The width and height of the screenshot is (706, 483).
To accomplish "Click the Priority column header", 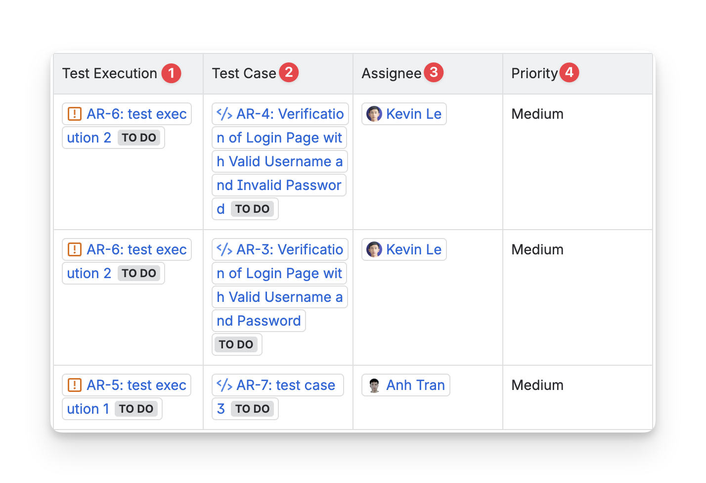I will 534,73.
